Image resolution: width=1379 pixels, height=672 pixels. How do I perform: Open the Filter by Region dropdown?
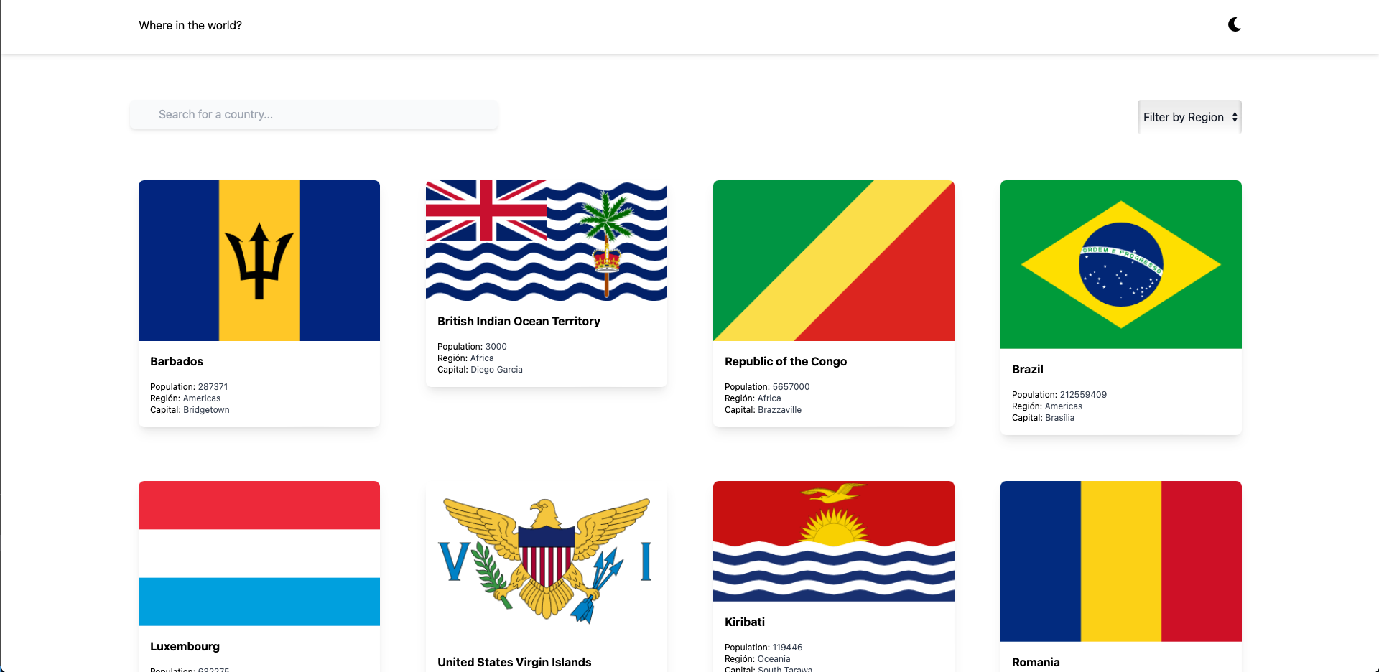[x=1189, y=117]
